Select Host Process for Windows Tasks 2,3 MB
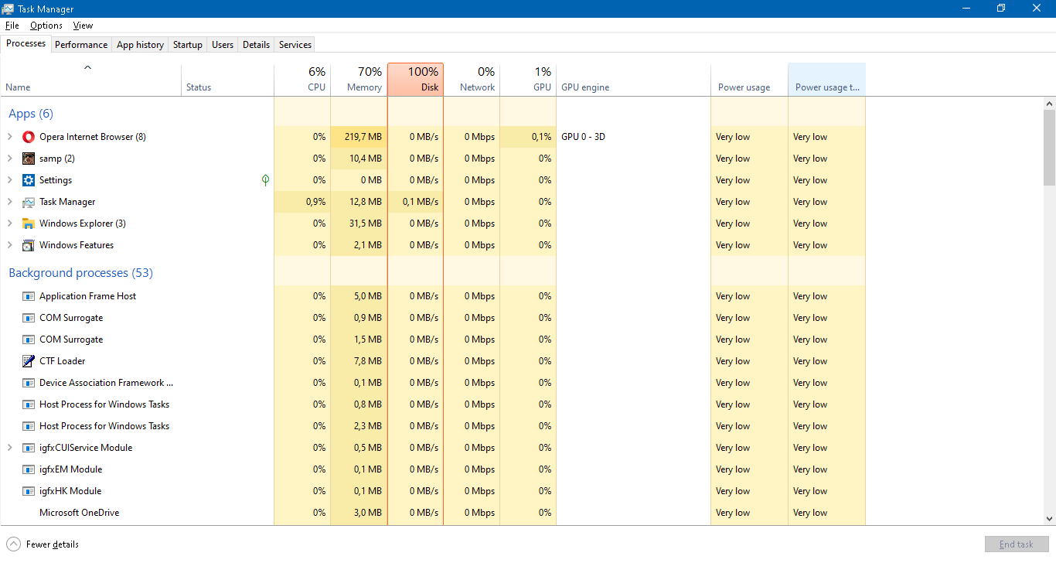The image size is (1056, 563). click(x=433, y=426)
